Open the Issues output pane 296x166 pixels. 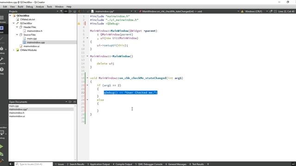pos(60,164)
